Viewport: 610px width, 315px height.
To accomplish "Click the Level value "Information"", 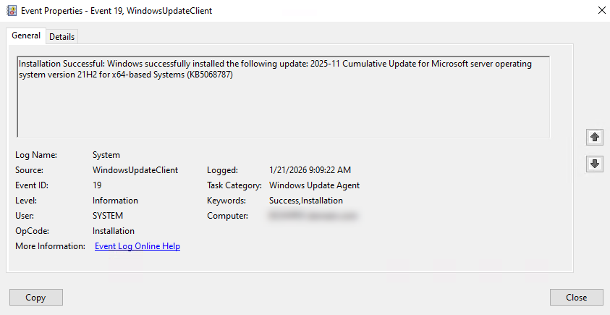I will pyautogui.click(x=115, y=201).
